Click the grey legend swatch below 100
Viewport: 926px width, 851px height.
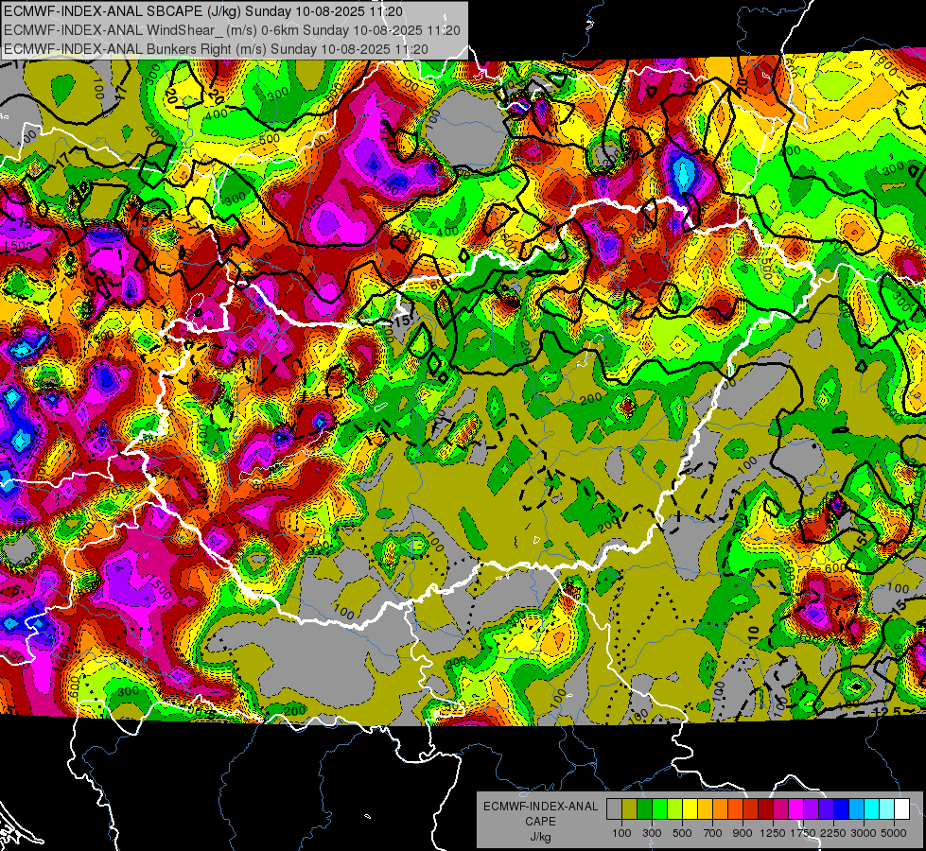tap(614, 809)
